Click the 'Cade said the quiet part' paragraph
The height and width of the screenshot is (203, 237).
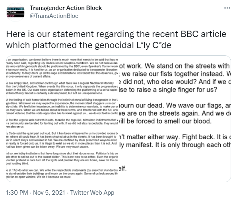pos(62,140)
